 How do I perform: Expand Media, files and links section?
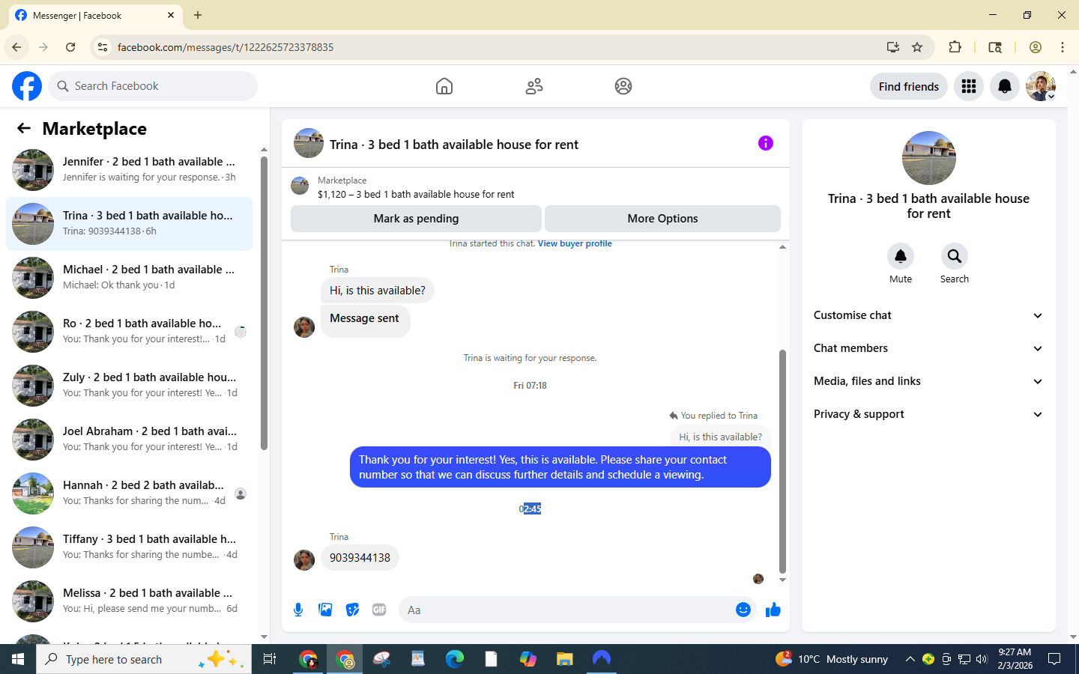click(x=928, y=381)
